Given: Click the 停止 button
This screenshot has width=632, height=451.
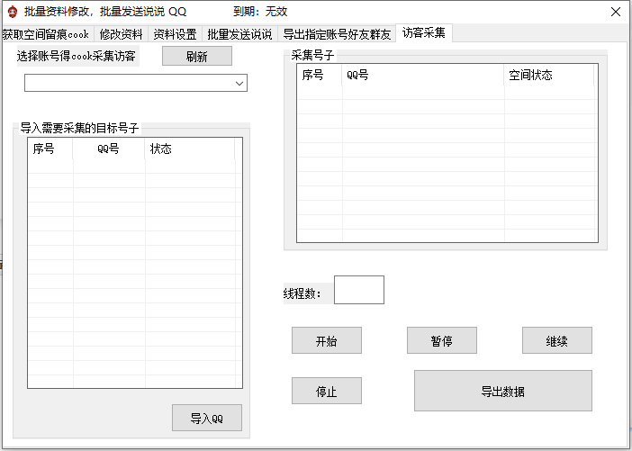Looking at the screenshot, I should point(327,391).
